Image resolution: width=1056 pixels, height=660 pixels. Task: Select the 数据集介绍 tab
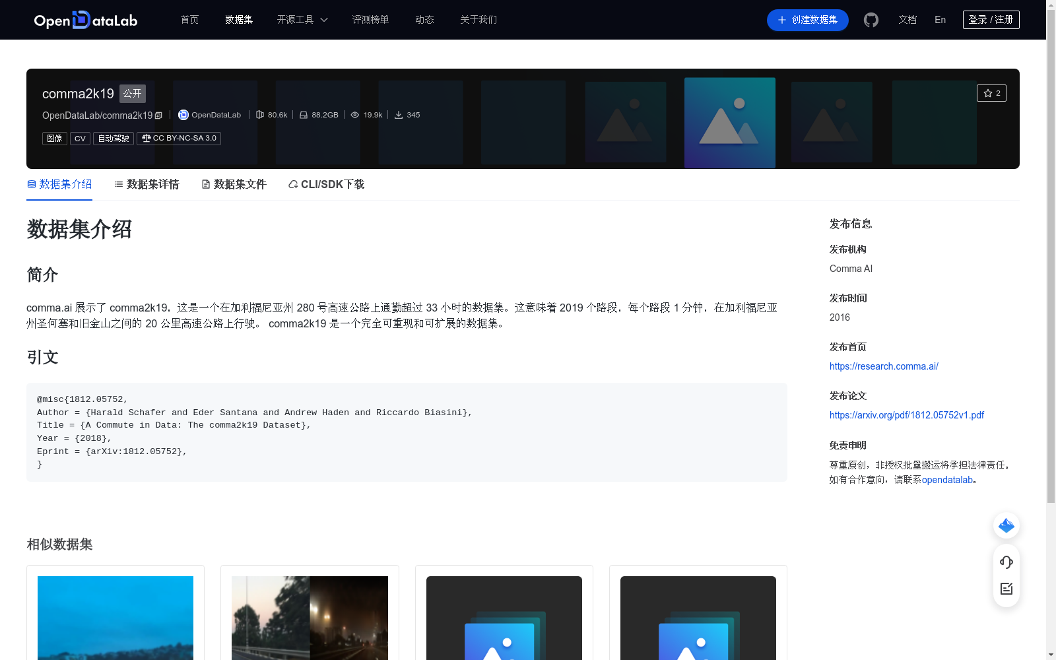(x=59, y=184)
